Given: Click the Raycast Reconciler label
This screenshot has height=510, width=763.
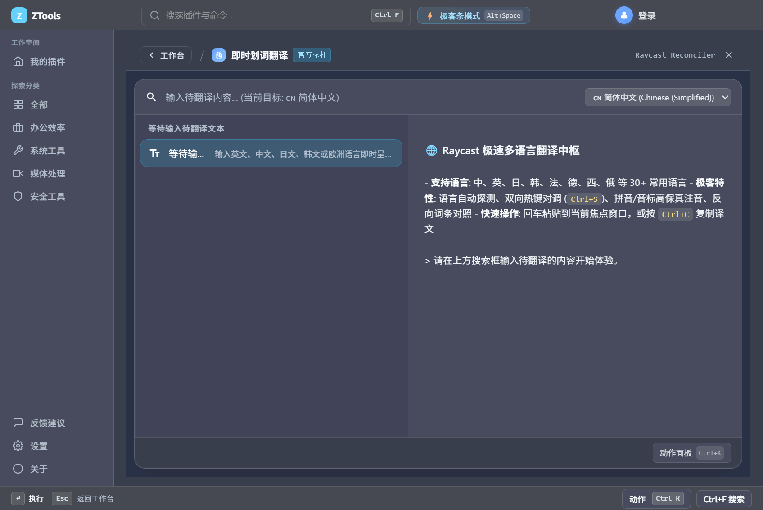Looking at the screenshot, I should (x=675, y=55).
